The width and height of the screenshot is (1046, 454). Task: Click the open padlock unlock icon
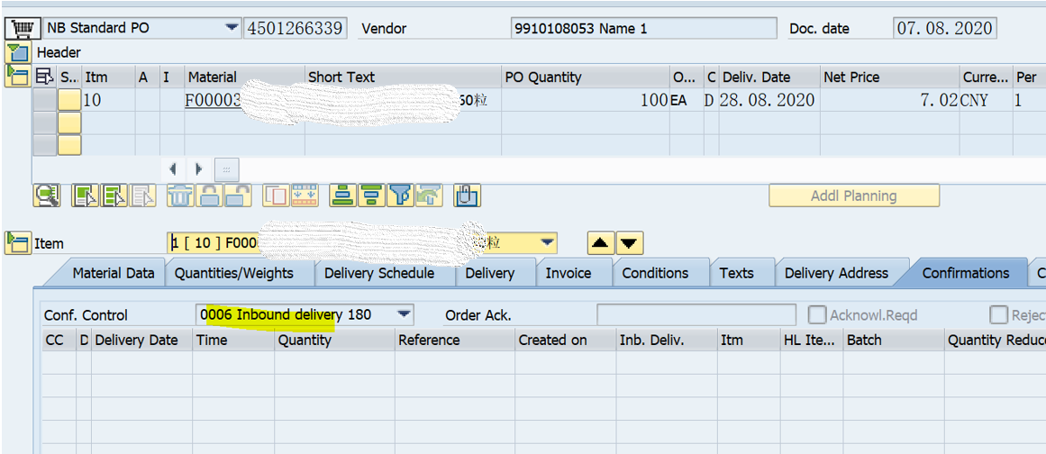coord(237,196)
